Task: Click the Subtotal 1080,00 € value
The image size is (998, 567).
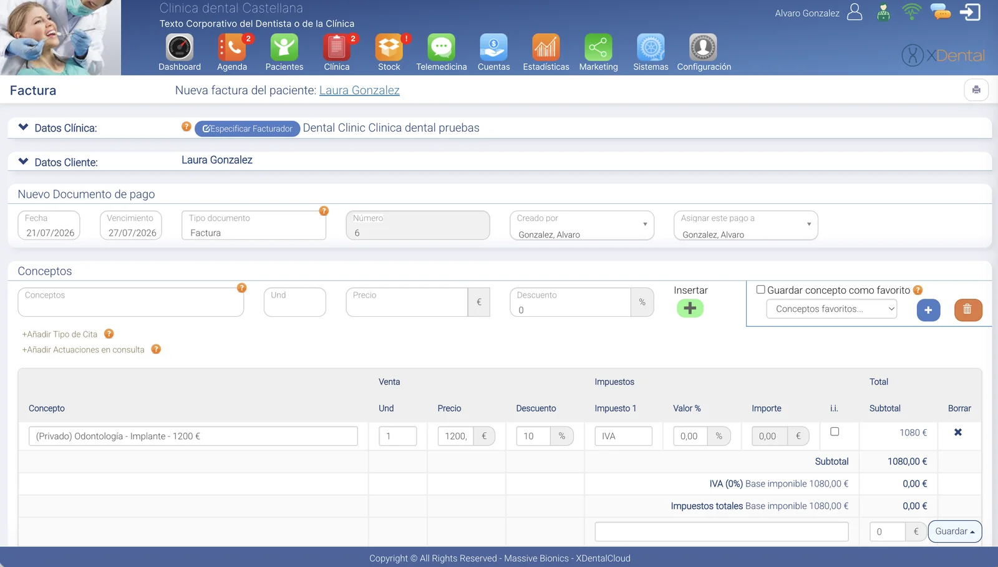Action: (x=907, y=462)
